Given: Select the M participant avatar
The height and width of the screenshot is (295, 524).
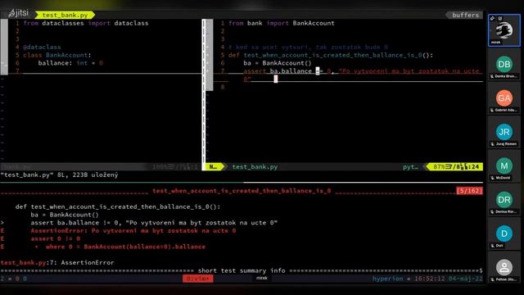Looking at the screenshot, I should pyautogui.click(x=504, y=166).
